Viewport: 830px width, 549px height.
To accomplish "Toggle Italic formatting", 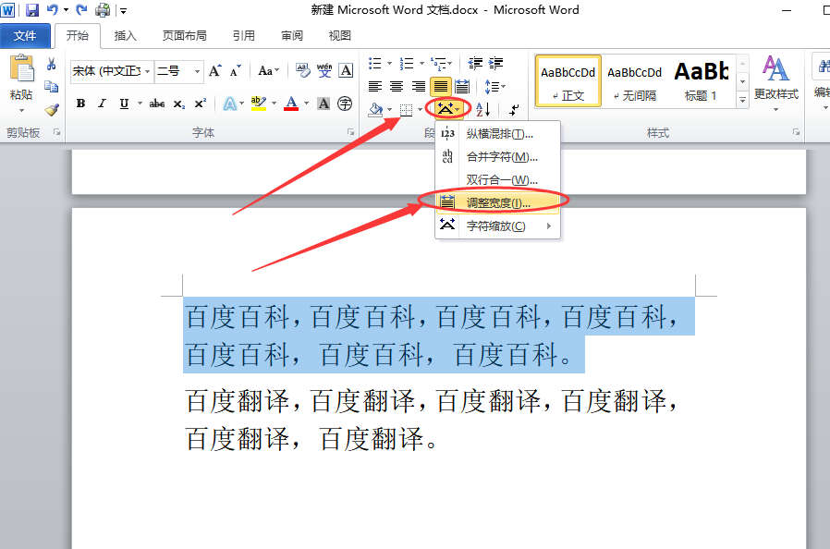I will [103, 104].
